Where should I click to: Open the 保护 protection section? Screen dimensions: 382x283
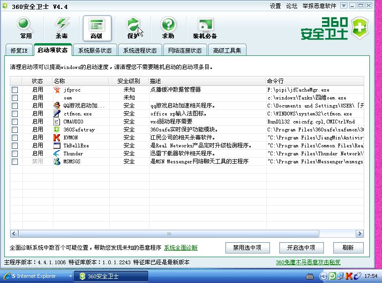(x=133, y=28)
